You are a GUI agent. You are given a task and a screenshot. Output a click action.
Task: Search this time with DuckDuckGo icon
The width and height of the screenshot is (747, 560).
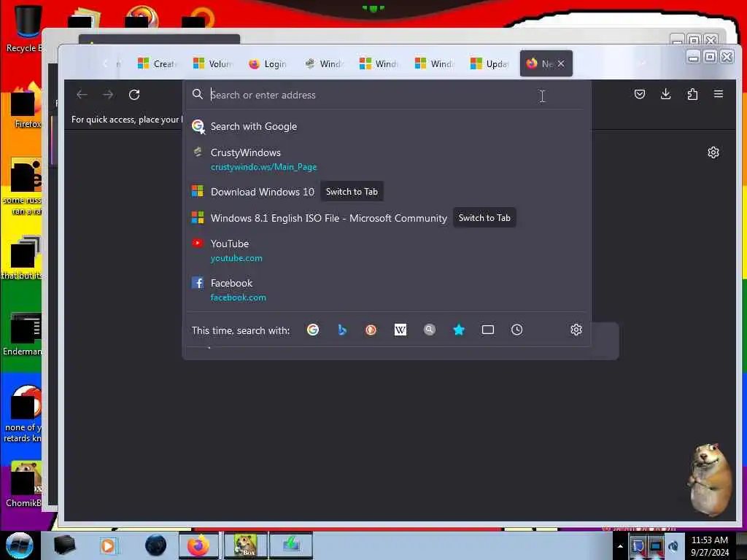tap(371, 330)
